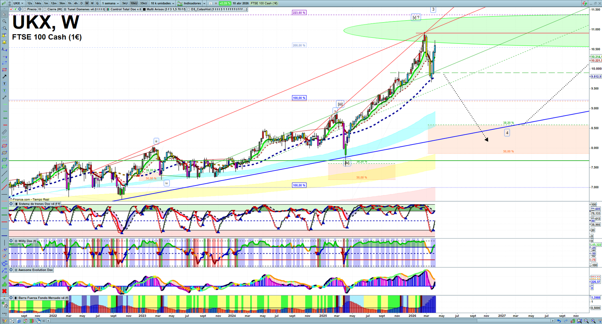
Task: Zoom in using bottom-right magnifier plus
Action: tap(593, 321)
